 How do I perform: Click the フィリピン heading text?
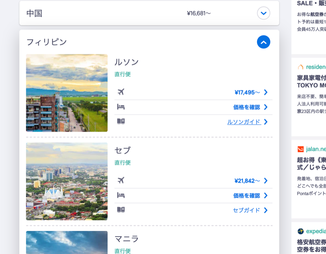coord(47,42)
